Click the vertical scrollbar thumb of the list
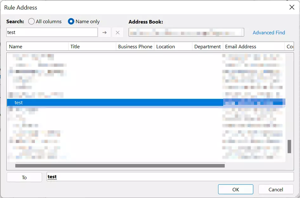This screenshot has width=300, height=198. coord(289,147)
